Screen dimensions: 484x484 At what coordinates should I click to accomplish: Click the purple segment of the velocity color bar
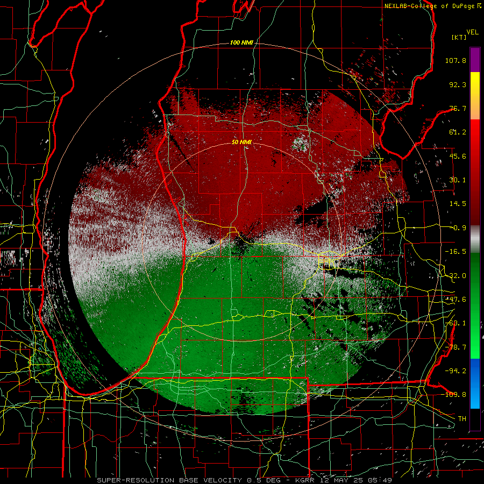[x=475, y=60]
